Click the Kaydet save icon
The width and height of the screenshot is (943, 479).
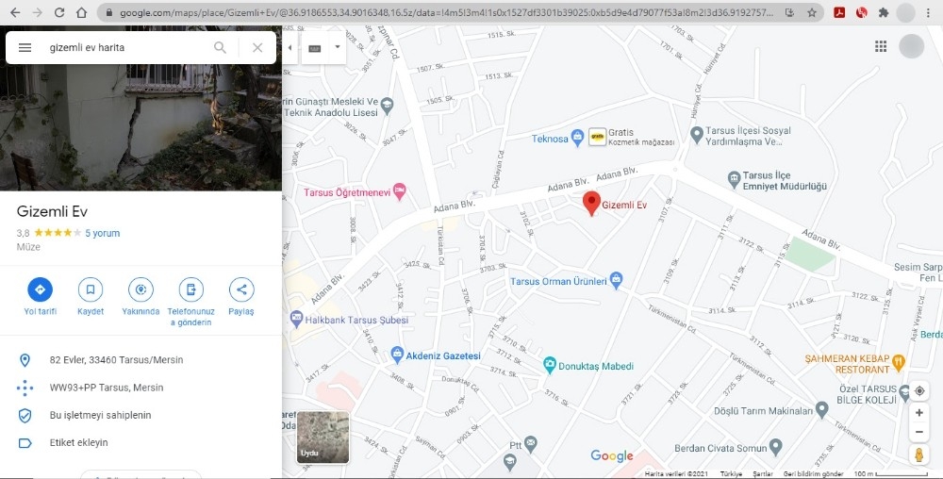click(91, 289)
